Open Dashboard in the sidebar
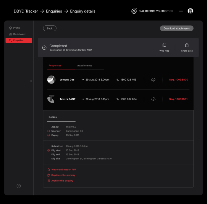 click(x=19, y=34)
